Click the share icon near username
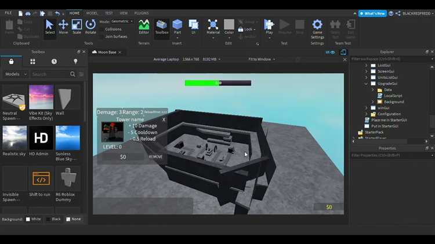The height and width of the screenshot is (244, 435). tap(398, 13)
